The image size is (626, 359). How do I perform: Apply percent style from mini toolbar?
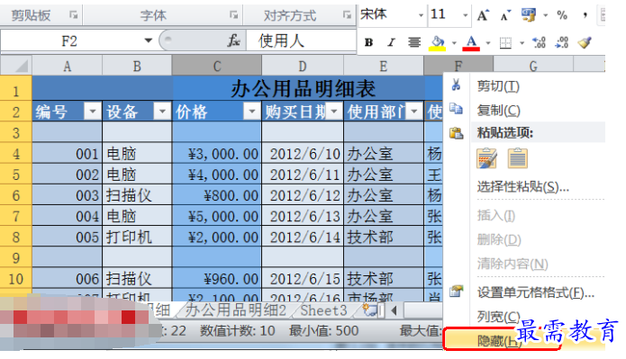coord(562,15)
